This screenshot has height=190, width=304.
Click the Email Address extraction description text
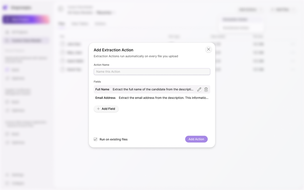point(164,98)
